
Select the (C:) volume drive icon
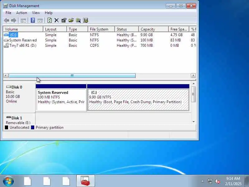click(x=6, y=35)
